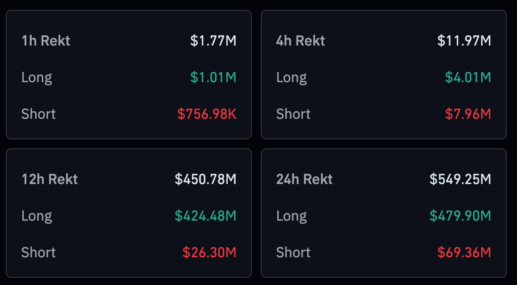Click the 4h Long value $4.01M
The image size is (517, 285).
468,78
